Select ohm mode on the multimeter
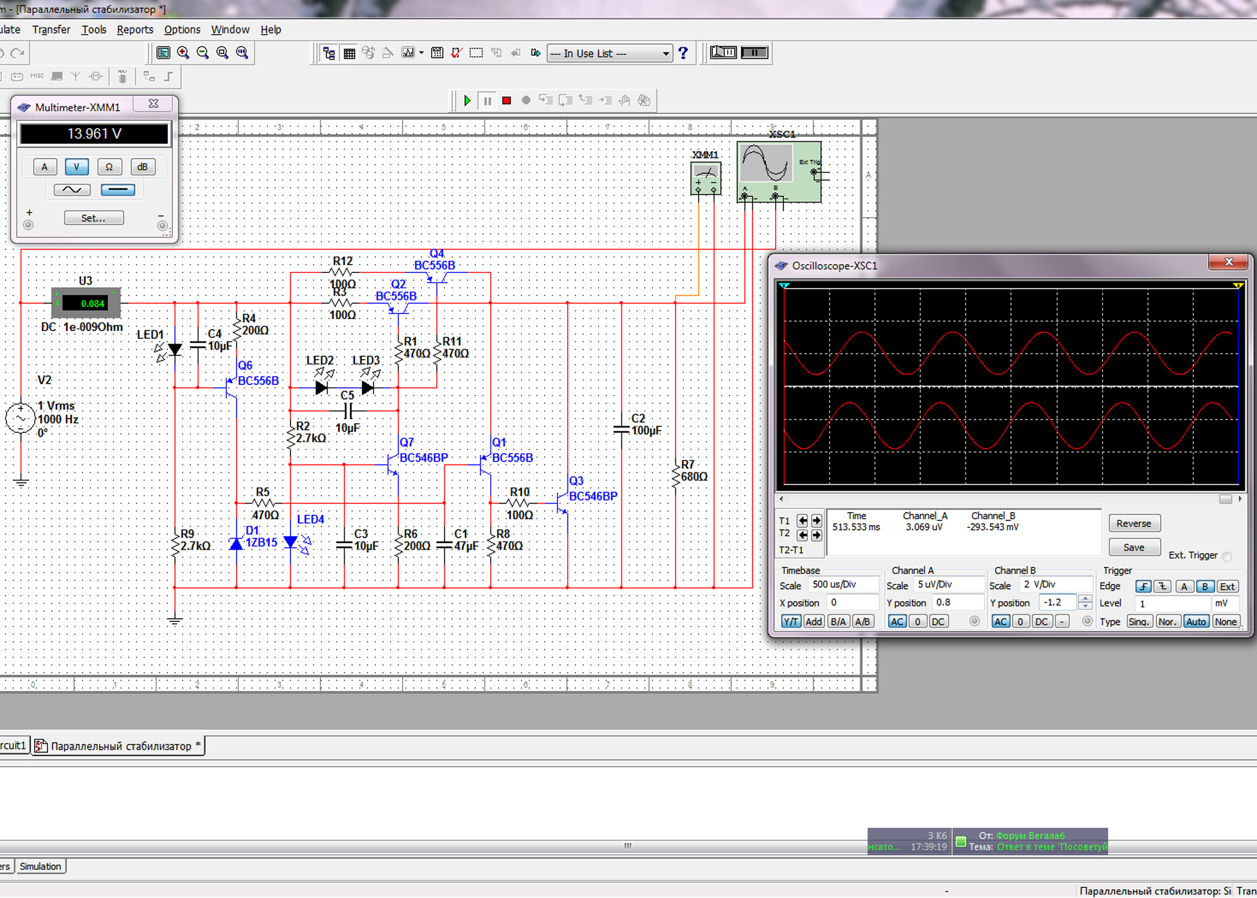 coord(109,167)
